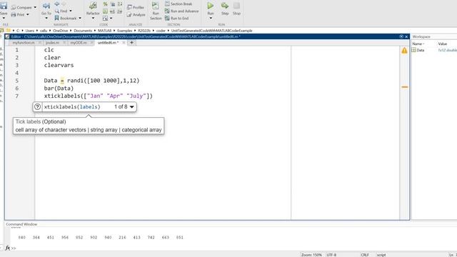457x257 pixels.
Task: Click the 'Users' folder in address path
Action: click(30, 31)
